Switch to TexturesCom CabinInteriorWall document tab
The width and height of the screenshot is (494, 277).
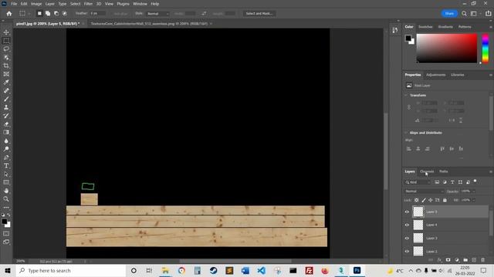coord(149,24)
